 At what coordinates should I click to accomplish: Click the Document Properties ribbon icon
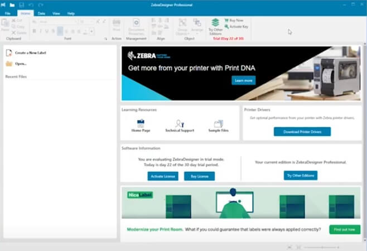click(137, 23)
